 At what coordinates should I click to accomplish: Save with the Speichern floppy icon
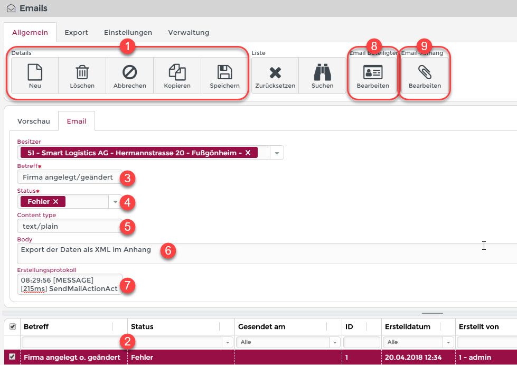224,72
